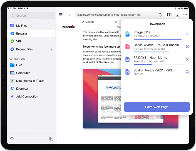Click the '98,2 MB' file size text
The image size is (196, 151).
(x=138, y=74)
